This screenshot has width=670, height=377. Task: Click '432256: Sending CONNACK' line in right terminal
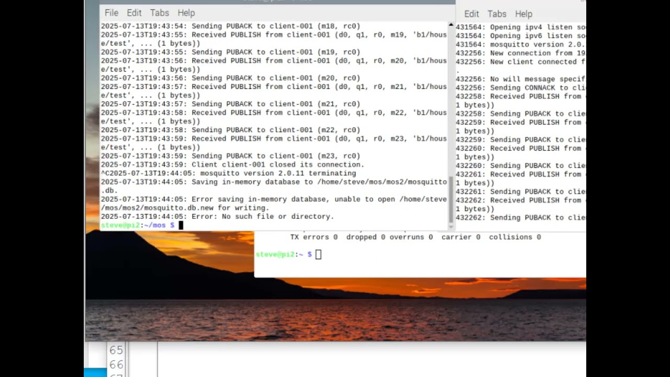521,88
